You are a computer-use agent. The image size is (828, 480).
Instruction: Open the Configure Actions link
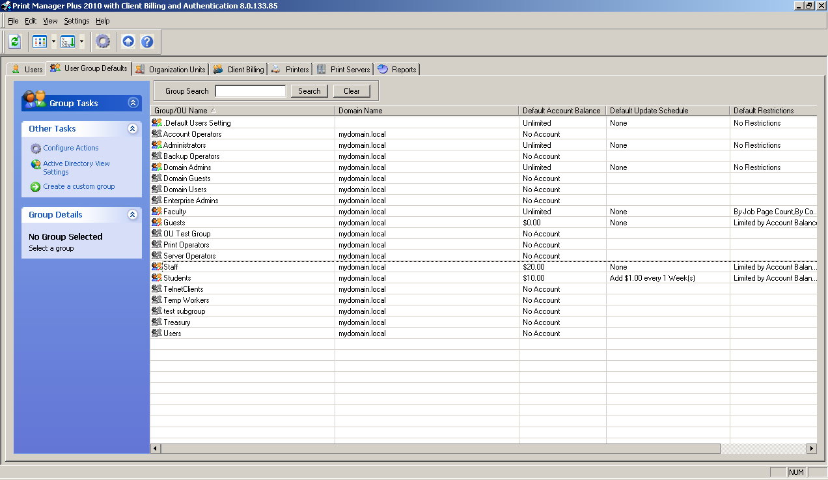tap(71, 148)
